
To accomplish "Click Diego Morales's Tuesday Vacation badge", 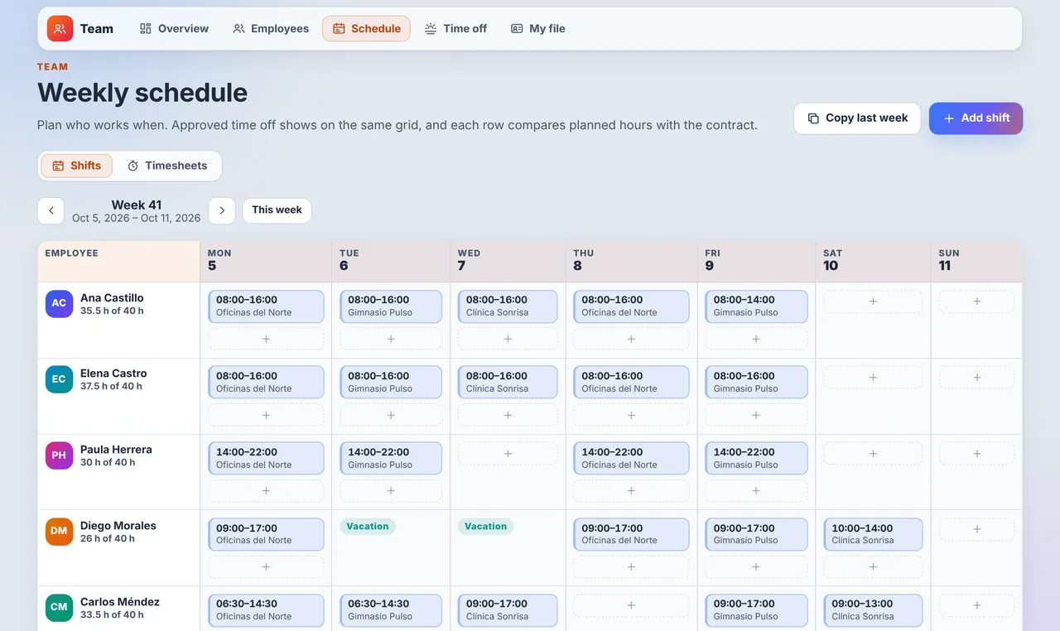I will [368, 526].
